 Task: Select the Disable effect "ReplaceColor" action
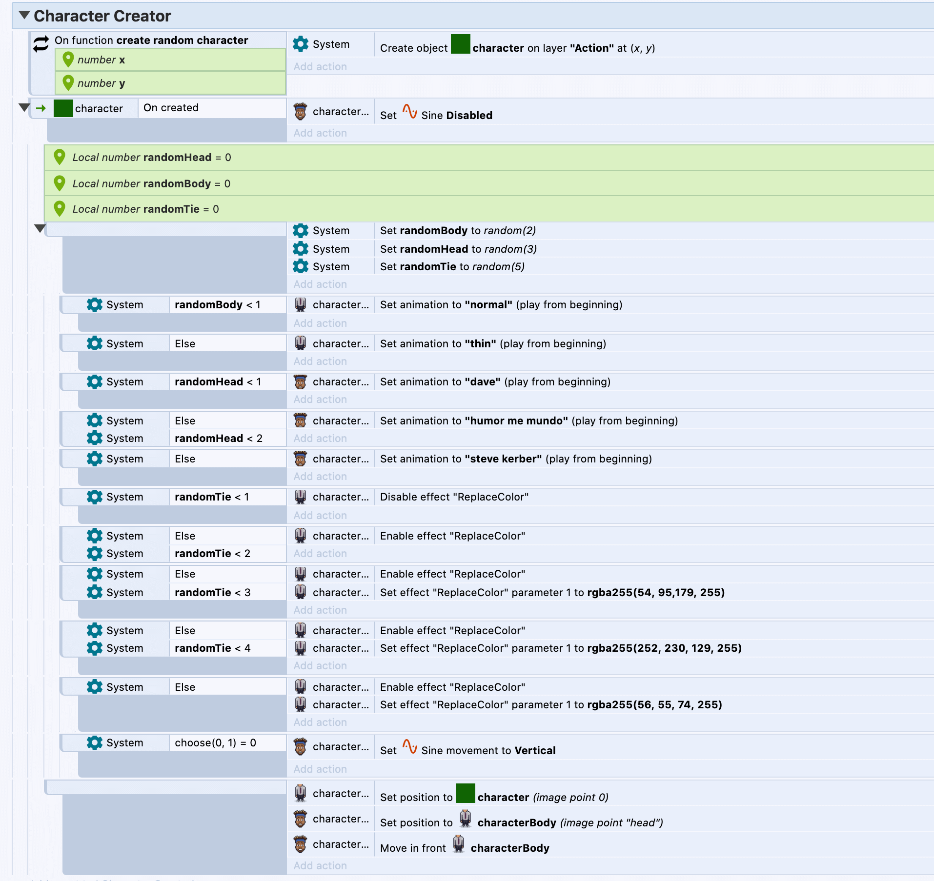[x=454, y=497]
